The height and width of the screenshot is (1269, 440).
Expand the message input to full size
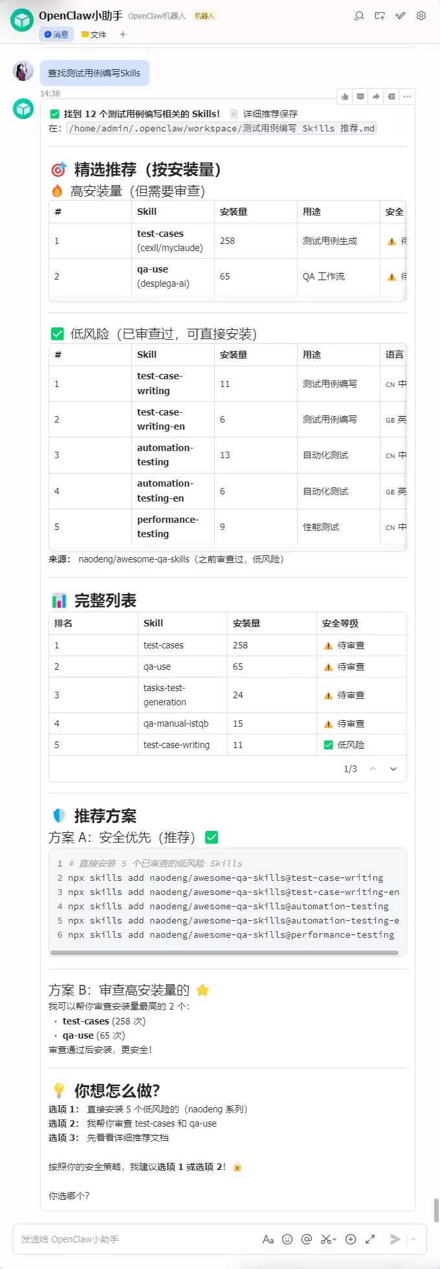(x=370, y=1239)
